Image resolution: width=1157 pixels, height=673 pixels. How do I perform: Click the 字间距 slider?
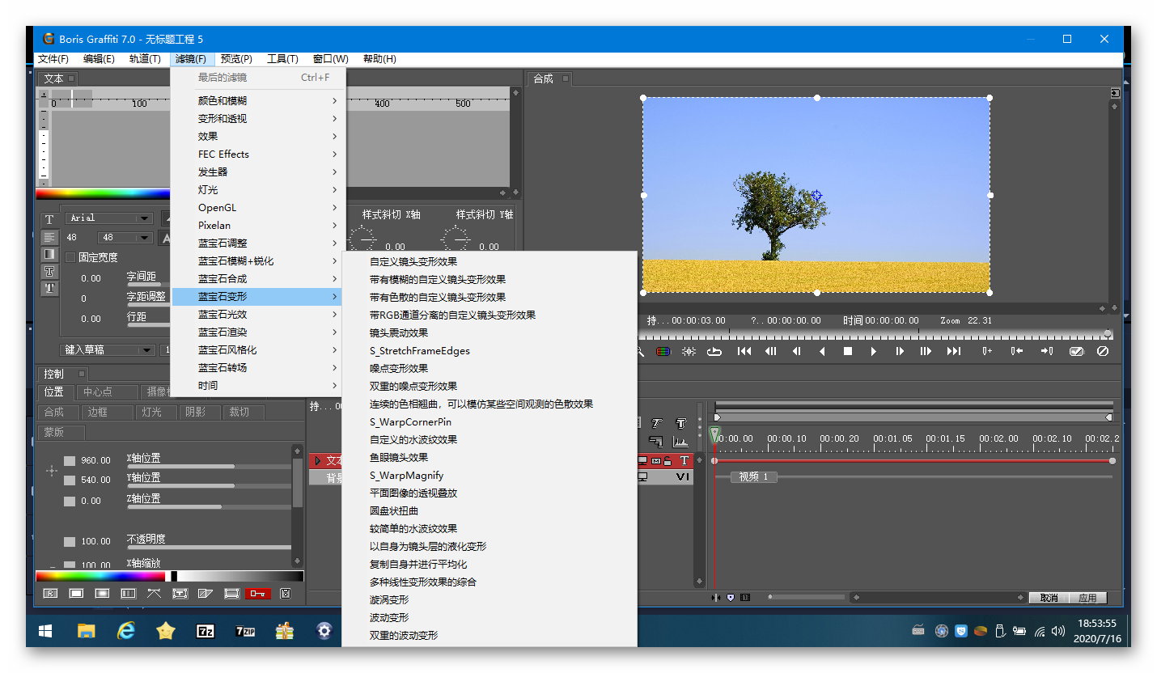point(150,284)
